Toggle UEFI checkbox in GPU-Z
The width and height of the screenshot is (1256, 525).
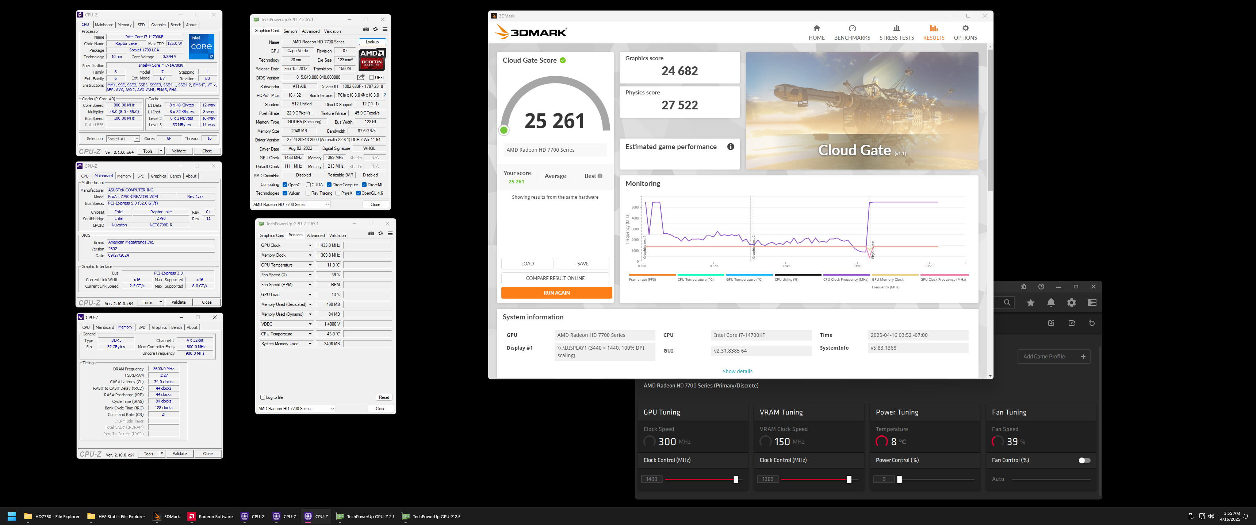tap(372, 77)
